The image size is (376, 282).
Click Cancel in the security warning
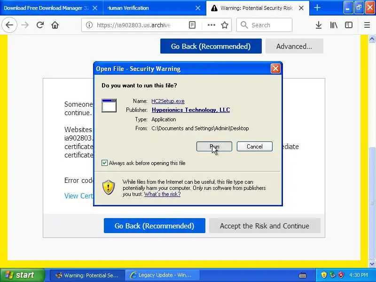coord(254,146)
